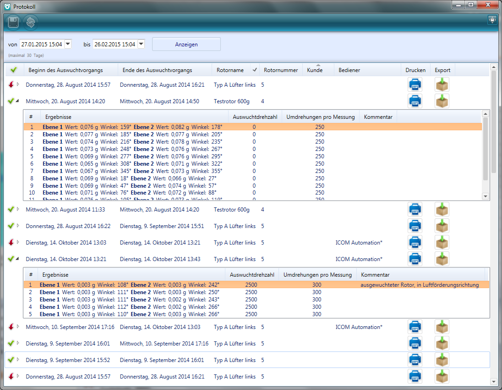Click red status icon of 14. Oktober 13:03 start row
Image resolution: width=502 pixels, height=390 pixels.
click(11, 242)
